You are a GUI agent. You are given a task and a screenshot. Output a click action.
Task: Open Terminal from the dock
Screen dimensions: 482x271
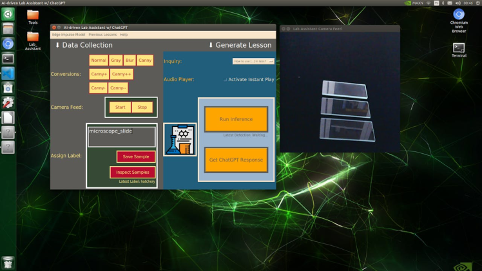click(8, 59)
